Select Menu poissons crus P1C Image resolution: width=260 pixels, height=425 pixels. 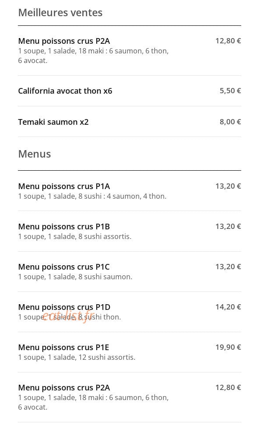tap(64, 267)
